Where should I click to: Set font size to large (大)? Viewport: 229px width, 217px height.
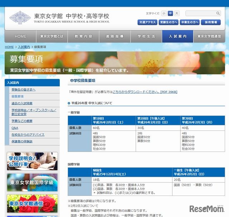coord(177,14)
